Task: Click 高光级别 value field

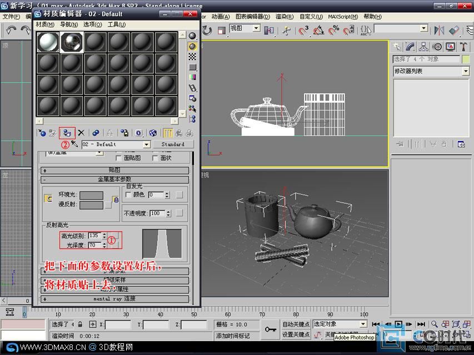Action: [x=95, y=235]
